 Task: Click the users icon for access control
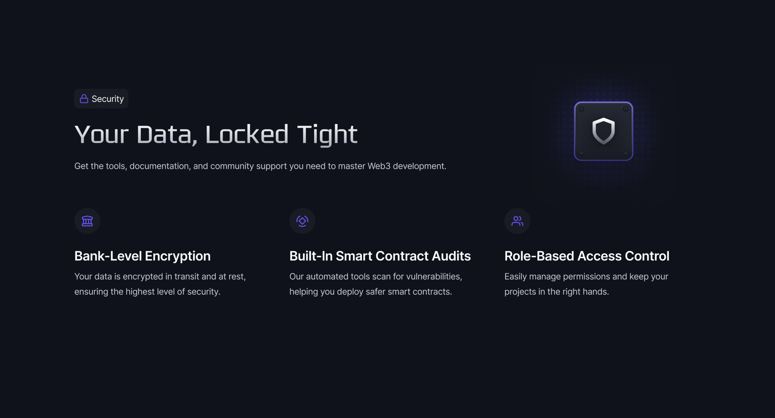[517, 221]
